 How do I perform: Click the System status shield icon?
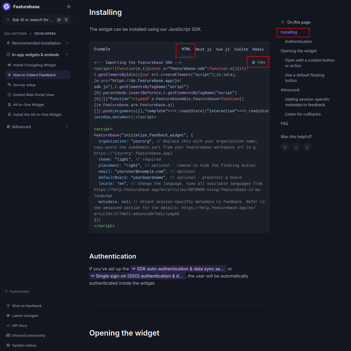pos(8,345)
